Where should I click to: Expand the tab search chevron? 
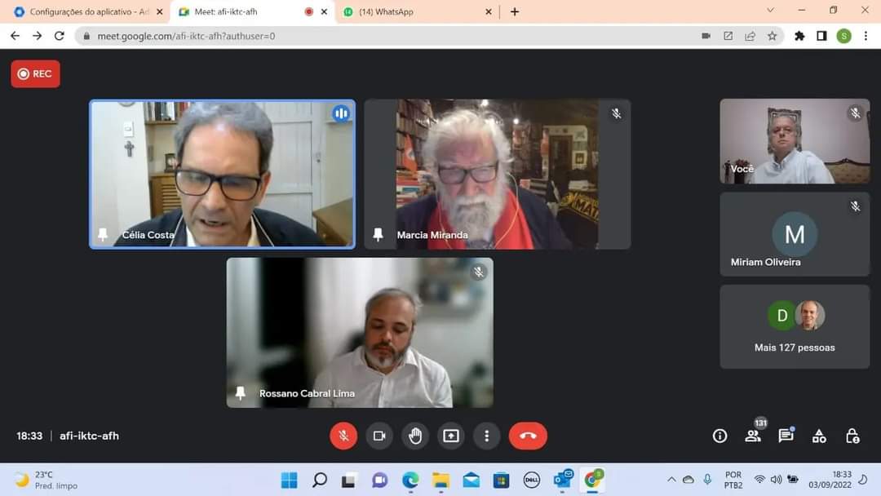tap(770, 10)
